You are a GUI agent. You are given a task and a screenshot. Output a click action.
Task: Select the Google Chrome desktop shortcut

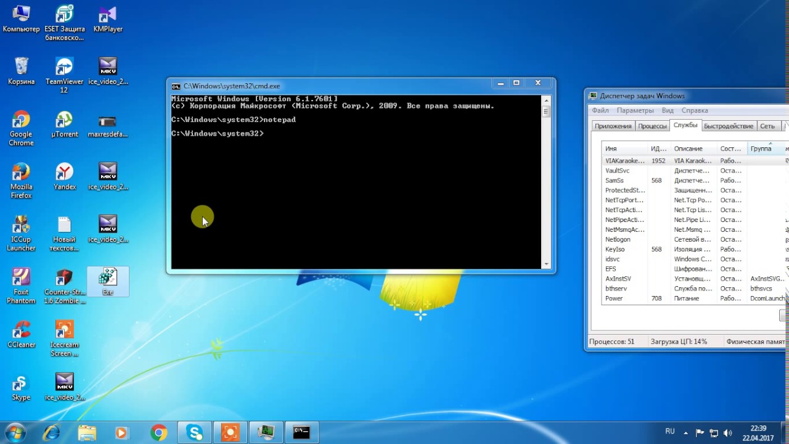point(21,128)
